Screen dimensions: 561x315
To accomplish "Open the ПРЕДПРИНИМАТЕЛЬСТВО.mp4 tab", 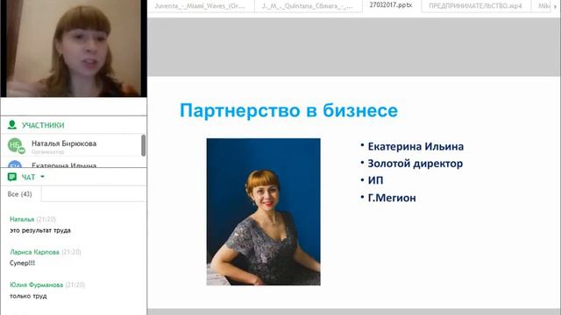I will click(475, 6).
